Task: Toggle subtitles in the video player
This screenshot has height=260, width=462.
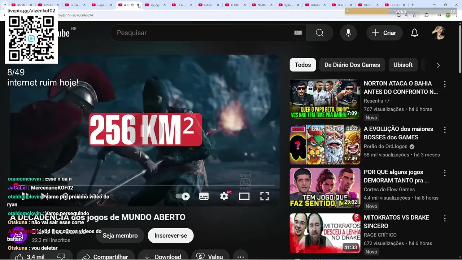Action: (x=204, y=196)
